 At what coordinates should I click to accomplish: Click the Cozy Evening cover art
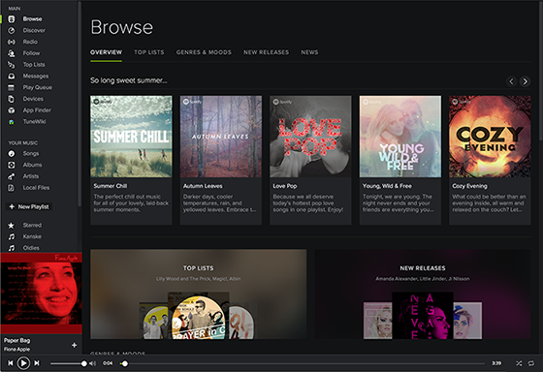click(490, 137)
